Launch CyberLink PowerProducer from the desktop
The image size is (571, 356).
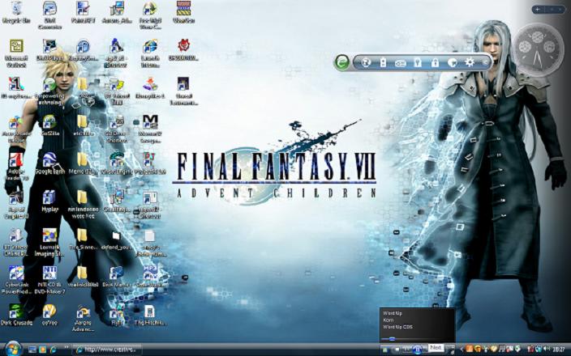click(16, 280)
